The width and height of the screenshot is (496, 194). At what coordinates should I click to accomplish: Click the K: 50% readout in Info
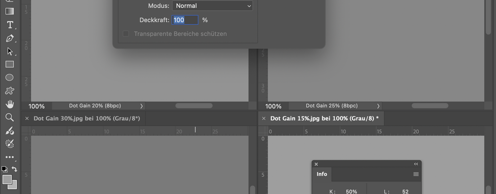coord(343,192)
